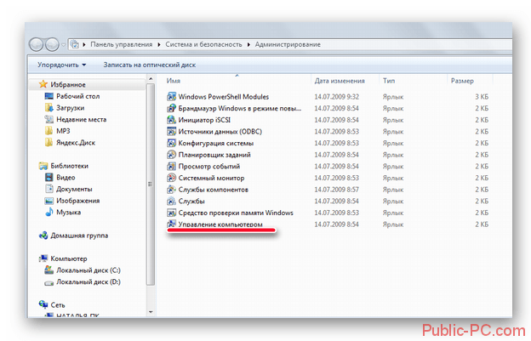The image size is (531, 341).
Task: Click the 'Сеть' network icon
Action: click(x=43, y=304)
